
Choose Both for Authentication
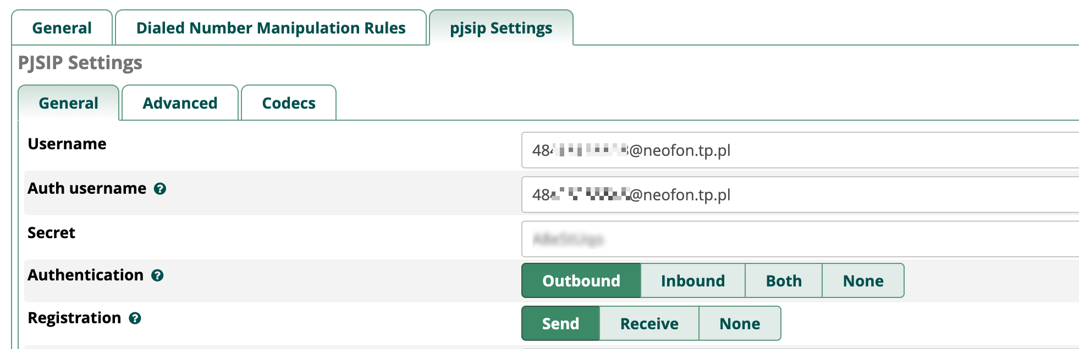(x=783, y=280)
